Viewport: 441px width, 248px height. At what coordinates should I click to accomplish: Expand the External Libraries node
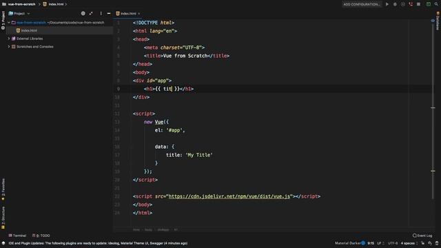9,39
